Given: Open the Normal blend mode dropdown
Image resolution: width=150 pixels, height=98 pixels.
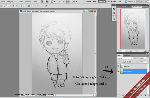Looking at the screenshot, I should click(125, 58).
